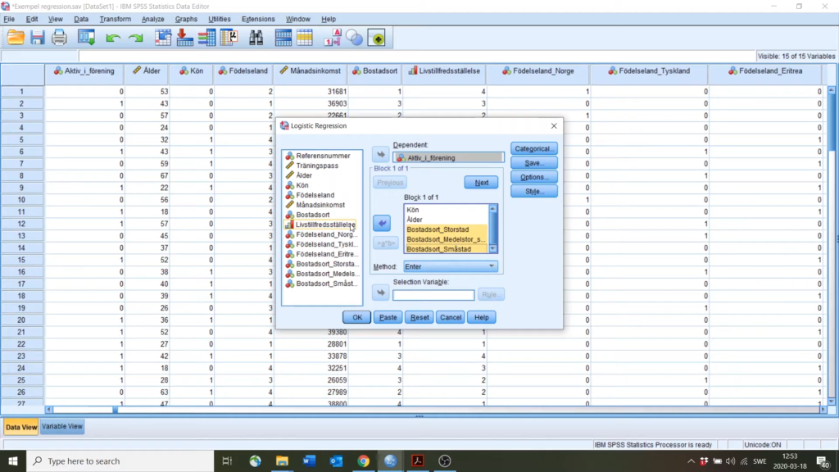Click into the Selection Variable field
Viewport: 839px width, 472px height.
pyautogui.click(x=433, y=295)
